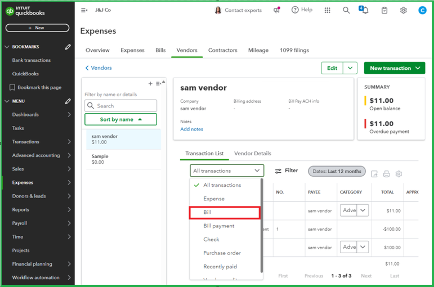Image resolution: width=434 pixels, height=287 pixels.
Task: Select Bill from the dropdown list
Action: click(x=225, y=213)
